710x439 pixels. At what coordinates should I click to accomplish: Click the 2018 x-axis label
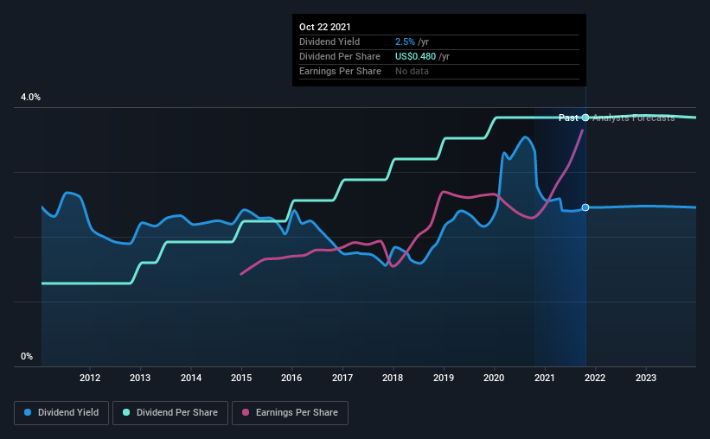pos(393,378)
